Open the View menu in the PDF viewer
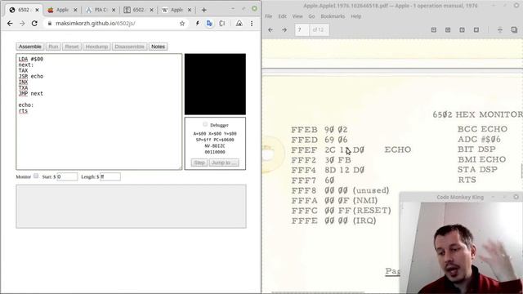 pyautogui.click(x=297, y=16)
